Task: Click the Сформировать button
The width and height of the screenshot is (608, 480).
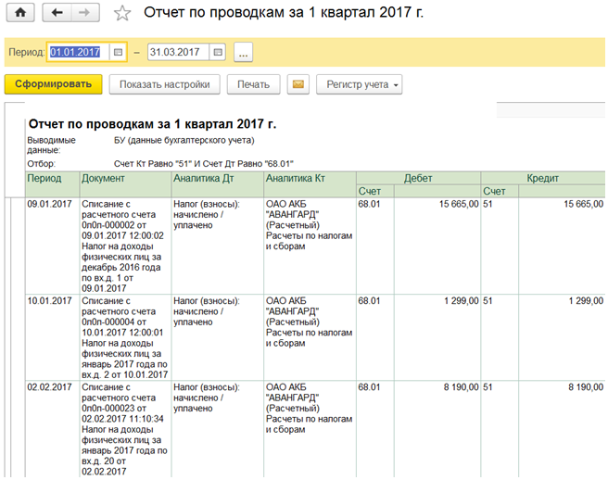Action: point(53,84)
